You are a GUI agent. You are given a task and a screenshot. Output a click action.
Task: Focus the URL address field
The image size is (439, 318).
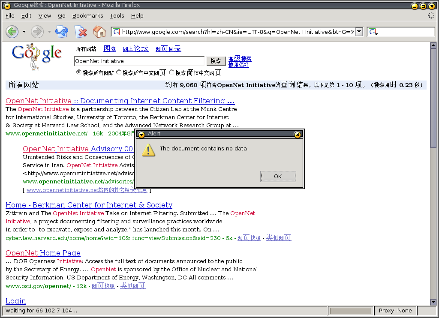[238, 32]
